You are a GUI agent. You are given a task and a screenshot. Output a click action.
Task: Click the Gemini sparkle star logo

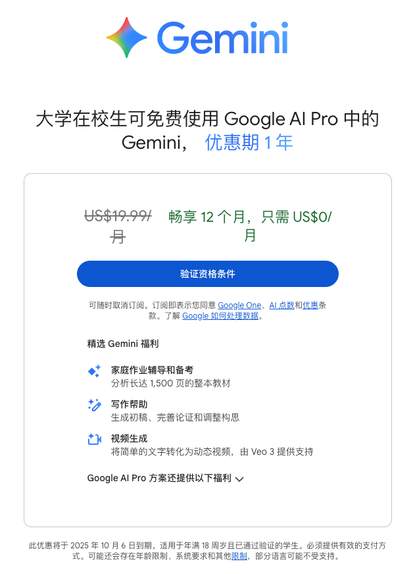click(126, 38)
